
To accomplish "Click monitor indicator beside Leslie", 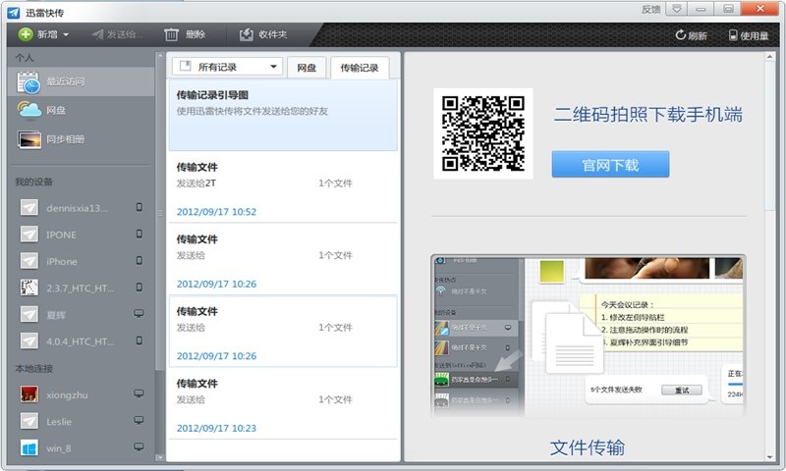I will click(x=139, y=420).
